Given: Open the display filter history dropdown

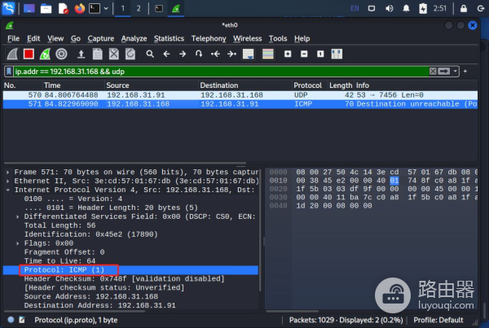Looking at the screenshot, I should click(x=455, y=71).
